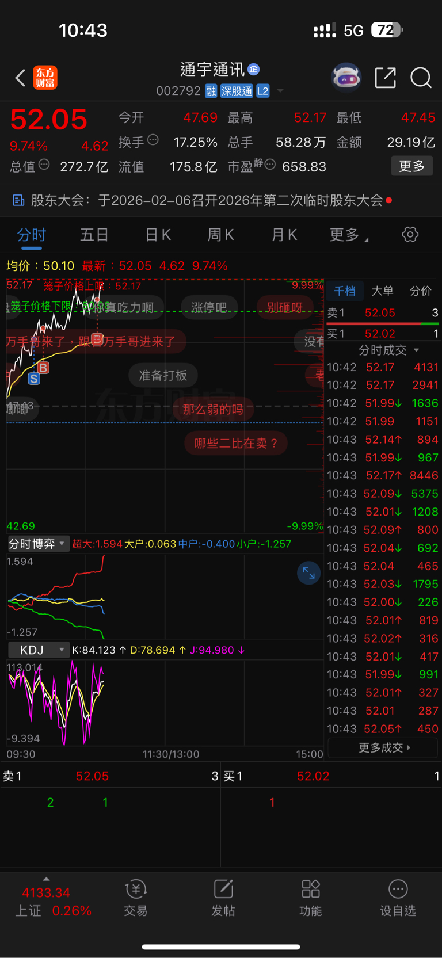Image resolution: width=442 pixels, height=958 pixels.
Task: Open 交易 trade icon
Action: [136, 898]
